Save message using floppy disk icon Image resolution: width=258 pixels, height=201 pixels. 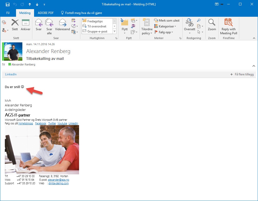tap(8, 4)
